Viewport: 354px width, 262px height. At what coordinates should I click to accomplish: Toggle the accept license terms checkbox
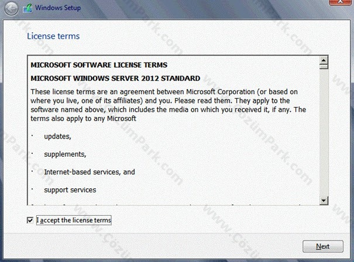pos(30,220)
